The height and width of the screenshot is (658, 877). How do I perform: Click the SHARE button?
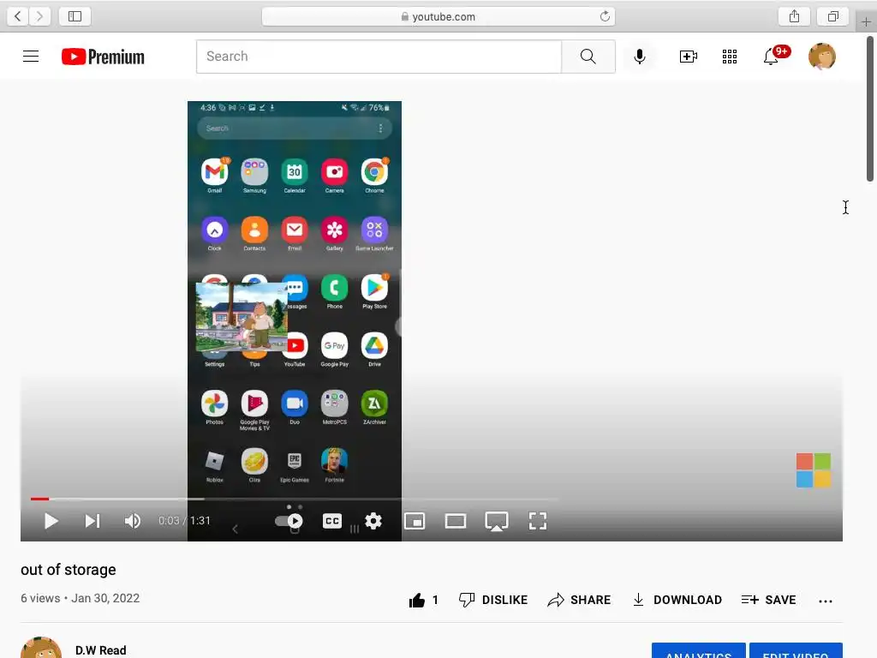[x=579, y=600]
